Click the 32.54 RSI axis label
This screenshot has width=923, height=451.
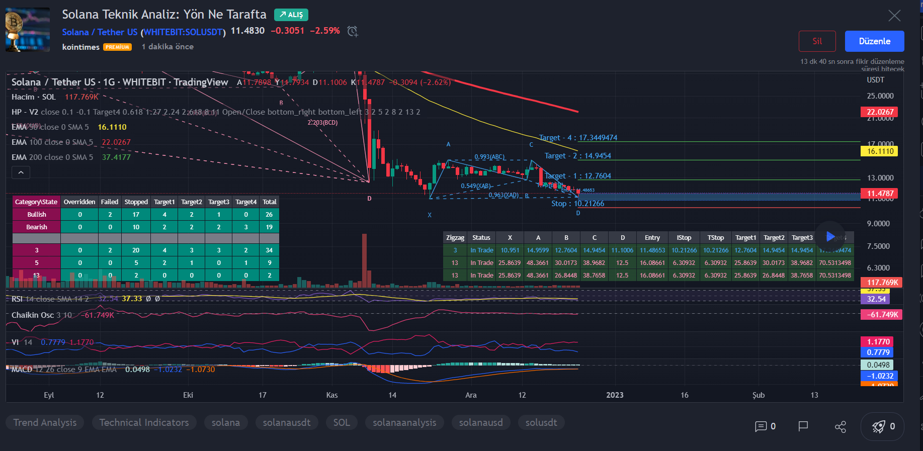(x=876, y=299)
